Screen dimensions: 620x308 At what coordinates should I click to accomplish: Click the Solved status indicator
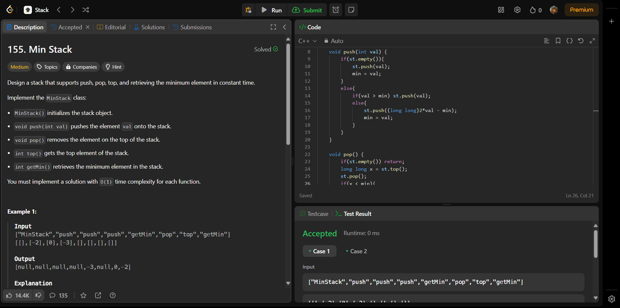coord(267,50)
